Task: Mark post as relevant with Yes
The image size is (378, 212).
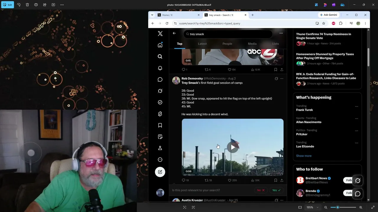Action: pyautogui.click(x=276, y=190)
